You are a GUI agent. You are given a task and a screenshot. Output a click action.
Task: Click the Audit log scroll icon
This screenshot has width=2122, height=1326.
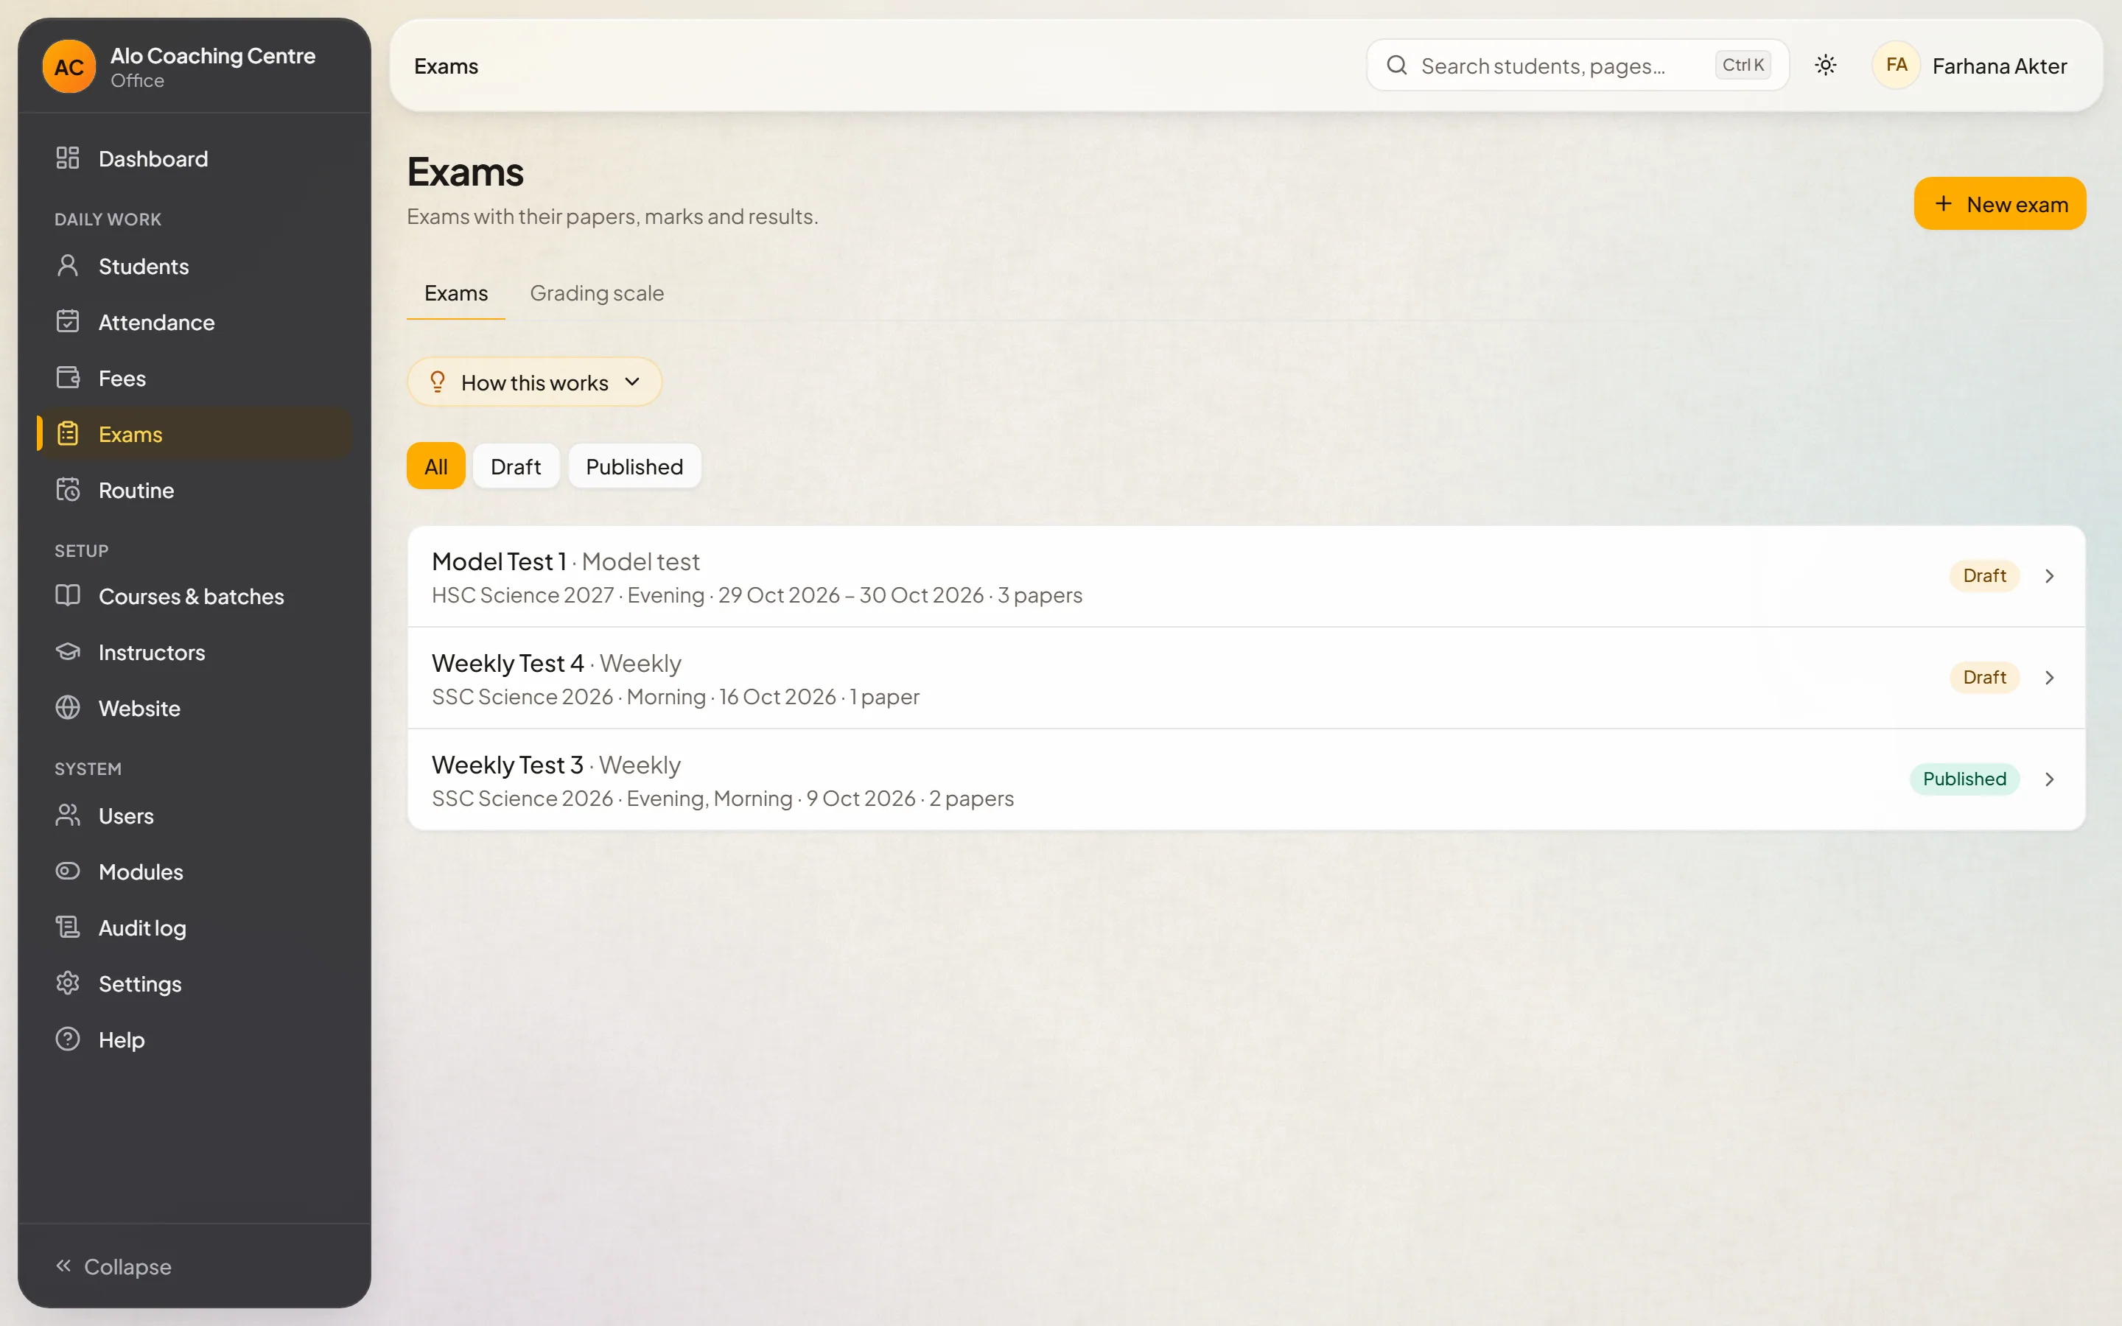pos(68,927)
